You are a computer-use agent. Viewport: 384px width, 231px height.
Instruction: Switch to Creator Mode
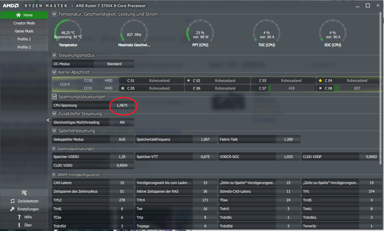tap(24, 23)
